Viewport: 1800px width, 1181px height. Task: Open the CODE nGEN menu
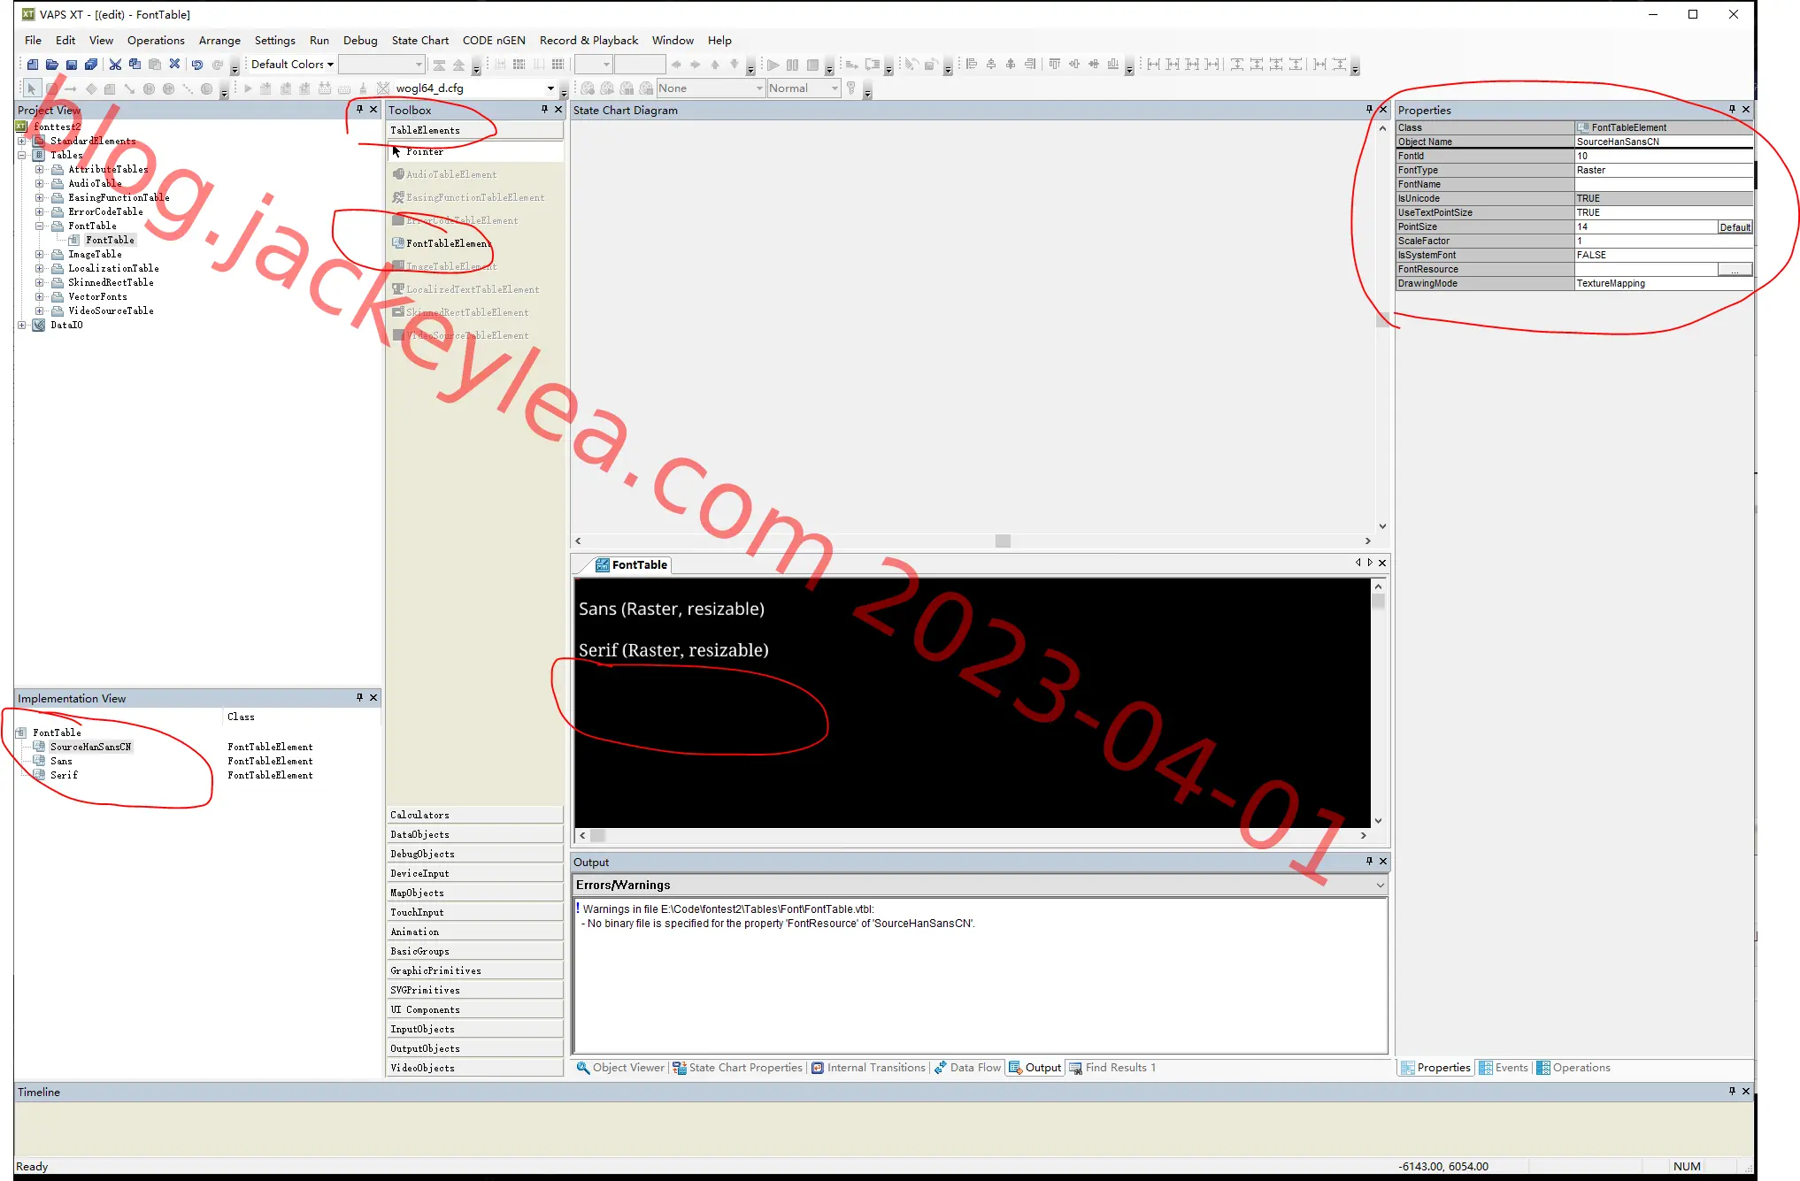pos(494,41)
